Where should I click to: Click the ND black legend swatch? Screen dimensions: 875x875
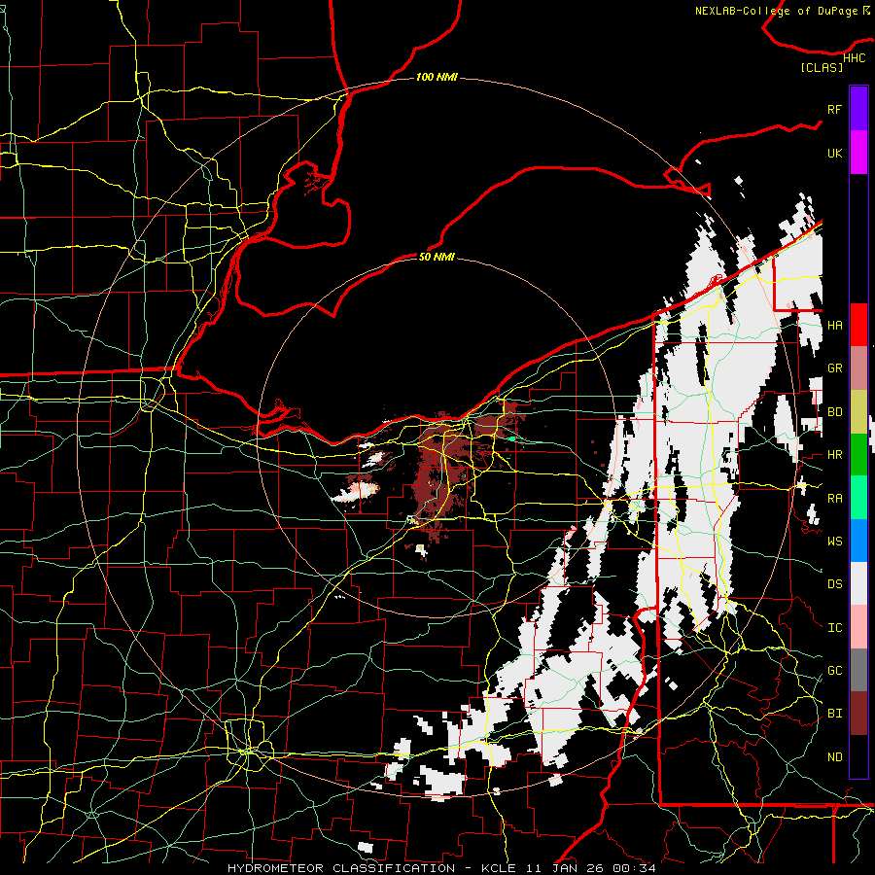coord(858,756)
